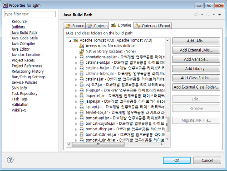
Task: Click the Native library location icon
Action: click(x=82, y=51)
